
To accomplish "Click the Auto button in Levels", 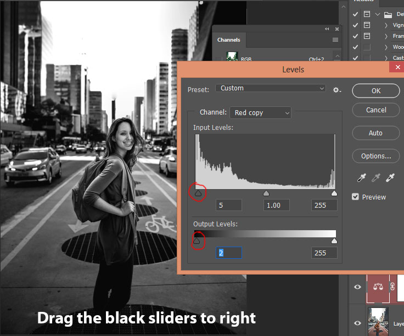I will [x=376, y=133].
